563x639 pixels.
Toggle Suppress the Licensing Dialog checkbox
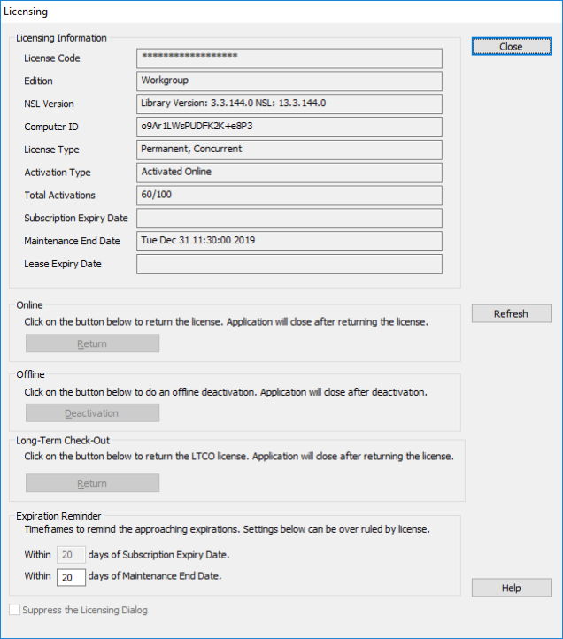click(x=14, y=610)
